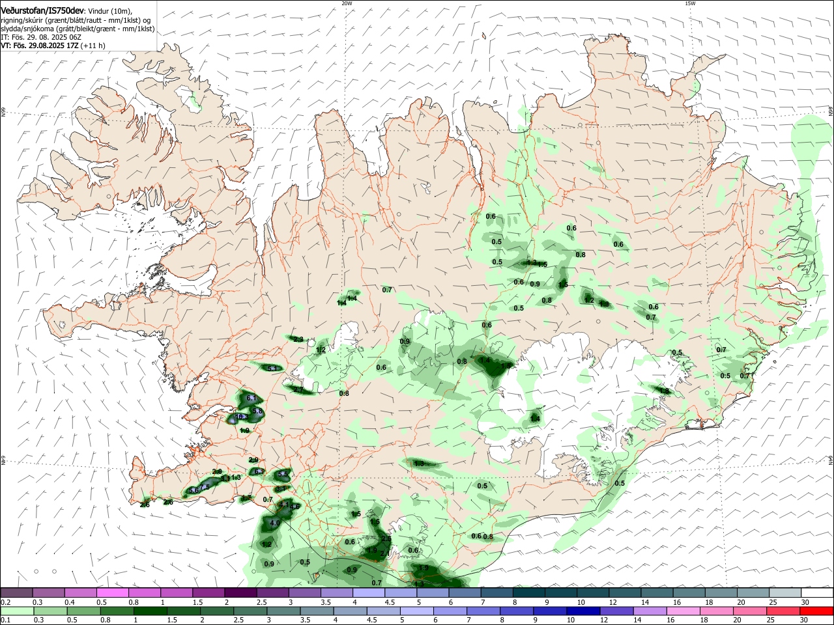Click the 'IT: Fös. 29. 08. 2025 06Z' line
The height and width of the screenshot is (625, 834).
41,37
